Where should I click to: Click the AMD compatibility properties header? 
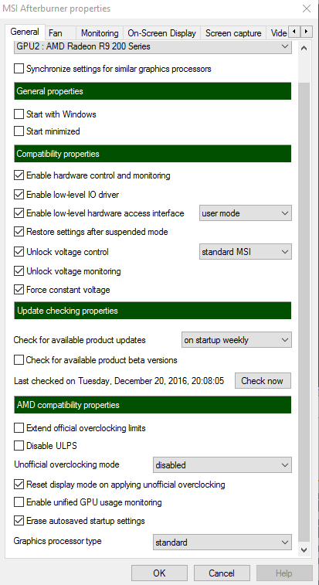tap(153, 405)
